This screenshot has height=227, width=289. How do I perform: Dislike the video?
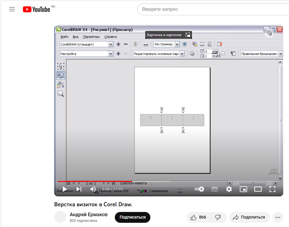tap(218, 217)
